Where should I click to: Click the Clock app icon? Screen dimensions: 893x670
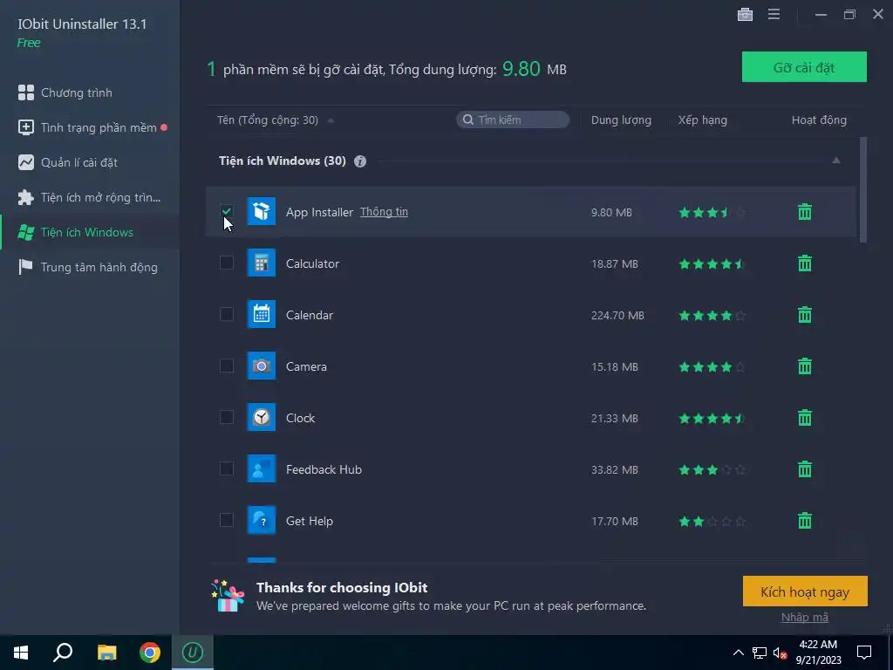tap(262, 417)
